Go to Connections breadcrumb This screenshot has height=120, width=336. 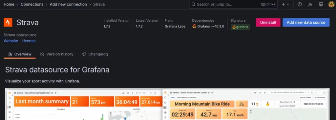(32, 4)
